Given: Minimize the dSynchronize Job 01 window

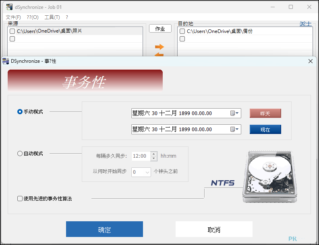Looking at the screenshot, I should click(273, 7).
